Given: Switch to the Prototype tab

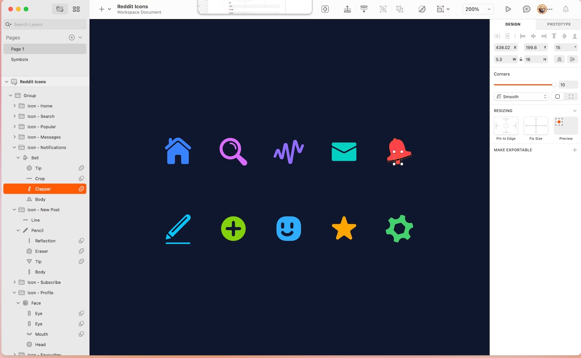Looking at the screenshot, I should (x=559, y=24).
